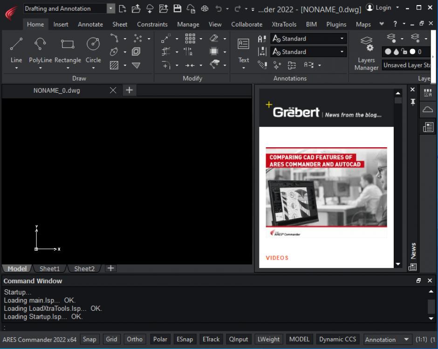Toggle Dynamic CCS

[337, 339]
